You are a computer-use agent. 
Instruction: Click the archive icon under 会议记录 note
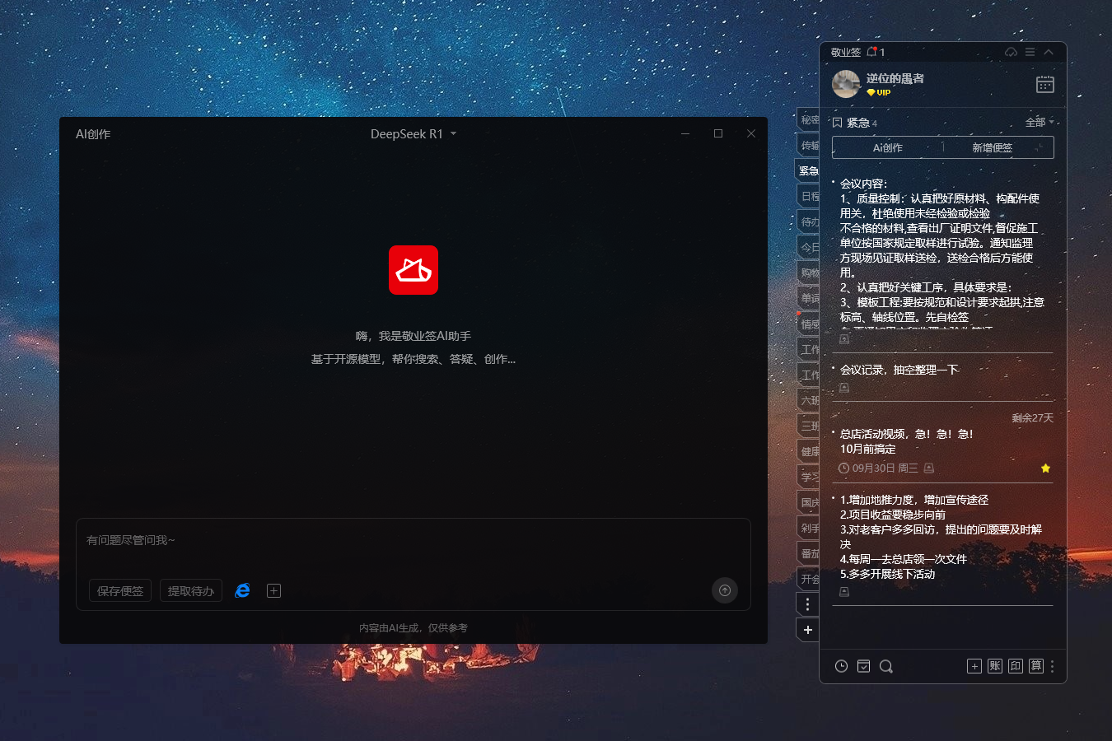pos(844,388)
